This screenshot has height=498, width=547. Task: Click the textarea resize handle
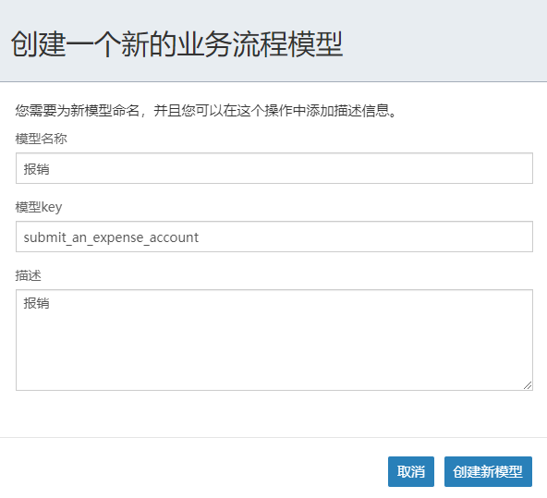(x=528, y=385)
